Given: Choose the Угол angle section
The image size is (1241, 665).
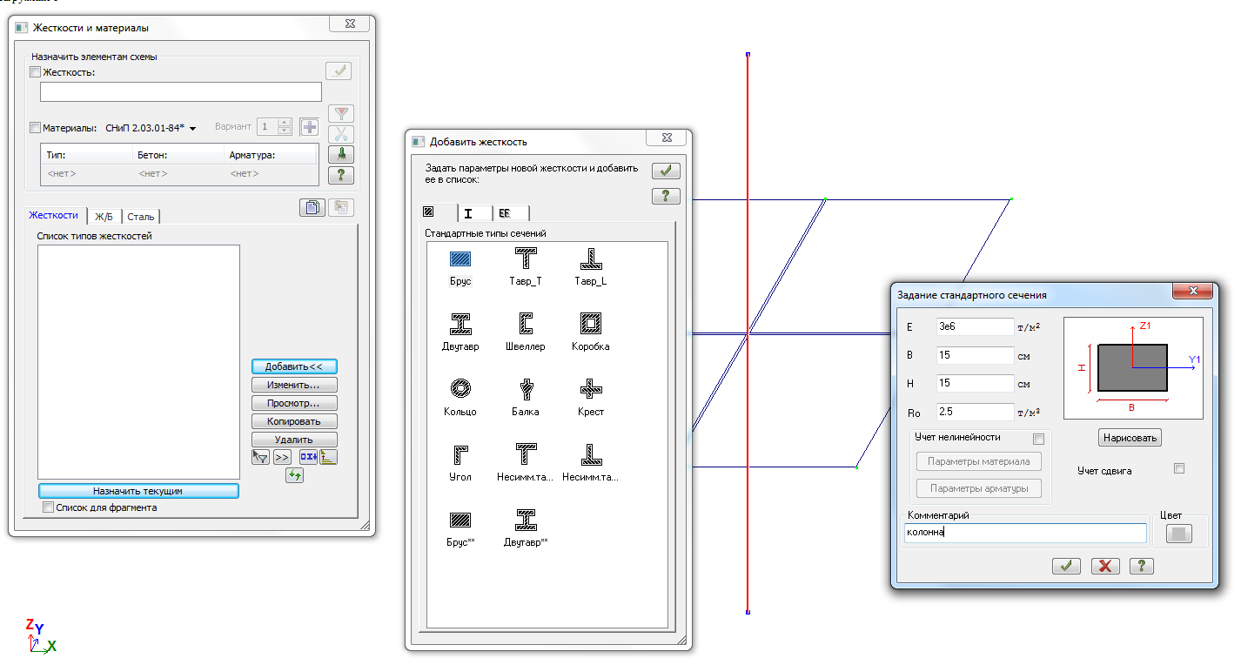Looking at the screenshot, I should click(x=460, y=454).
